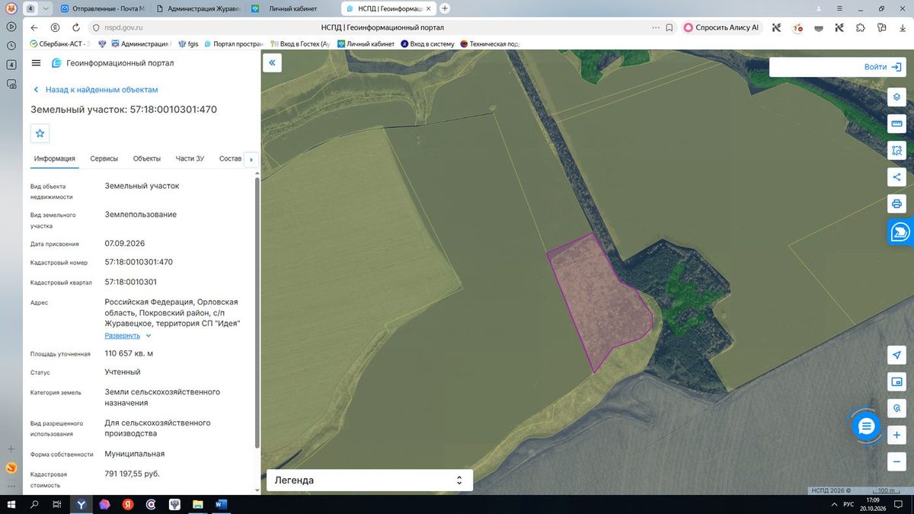Go back via Назад к найденным объектам
This screenshot has width=914, height=514.
click(x=94, y=90)
